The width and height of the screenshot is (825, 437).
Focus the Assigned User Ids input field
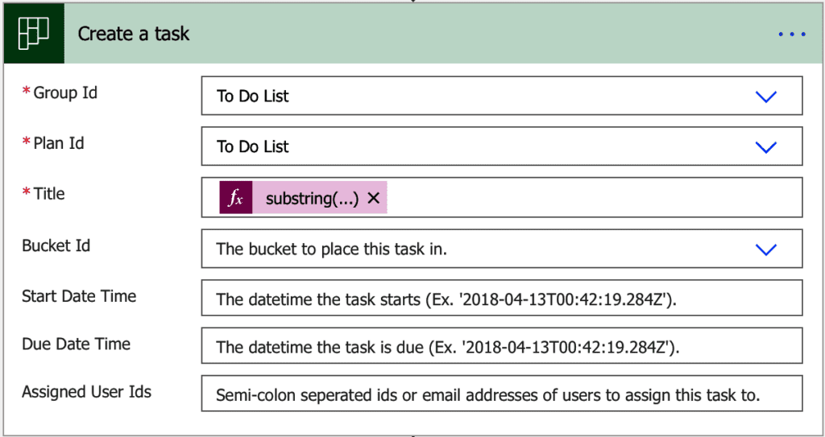click(501, 395)
